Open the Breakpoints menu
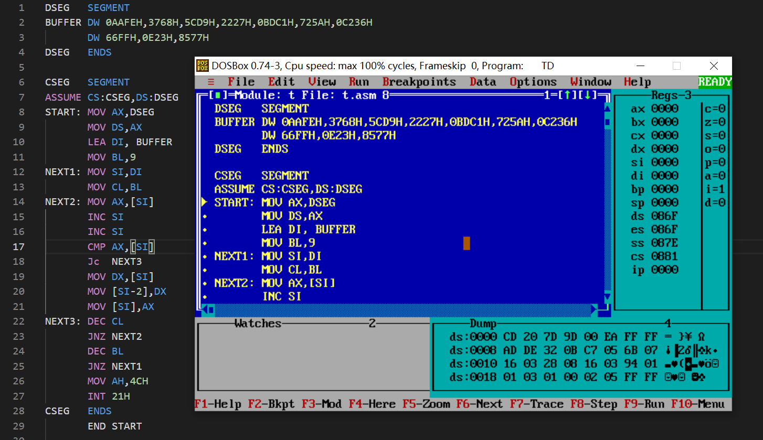This screenshot has width=763, height=440. pyautogui.click(x=419, y=82)
